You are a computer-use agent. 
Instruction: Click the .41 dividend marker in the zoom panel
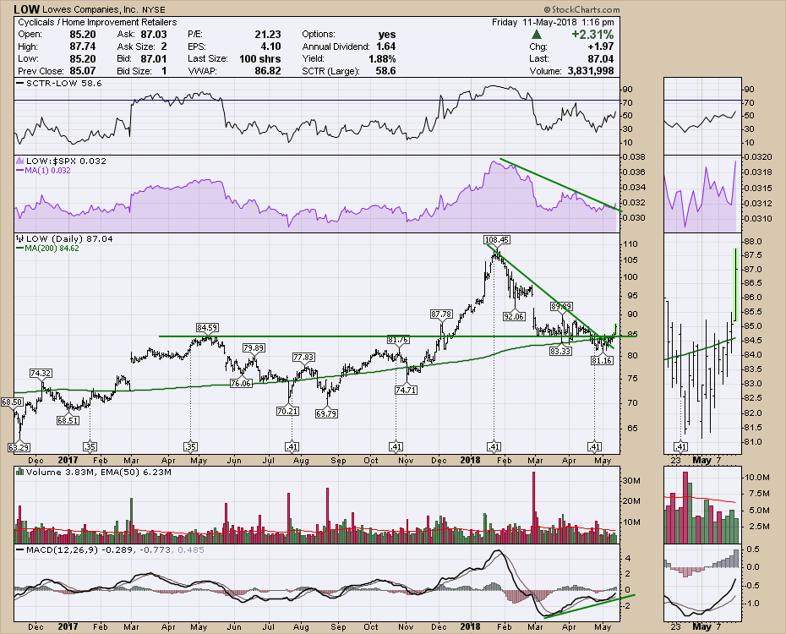click(680, 446)
